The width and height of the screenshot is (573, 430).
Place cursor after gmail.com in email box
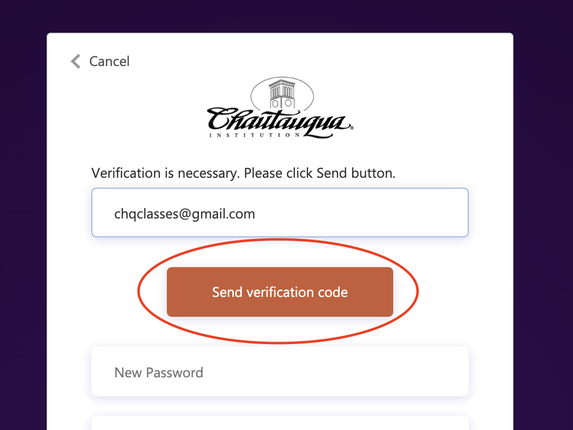[255, 214]
